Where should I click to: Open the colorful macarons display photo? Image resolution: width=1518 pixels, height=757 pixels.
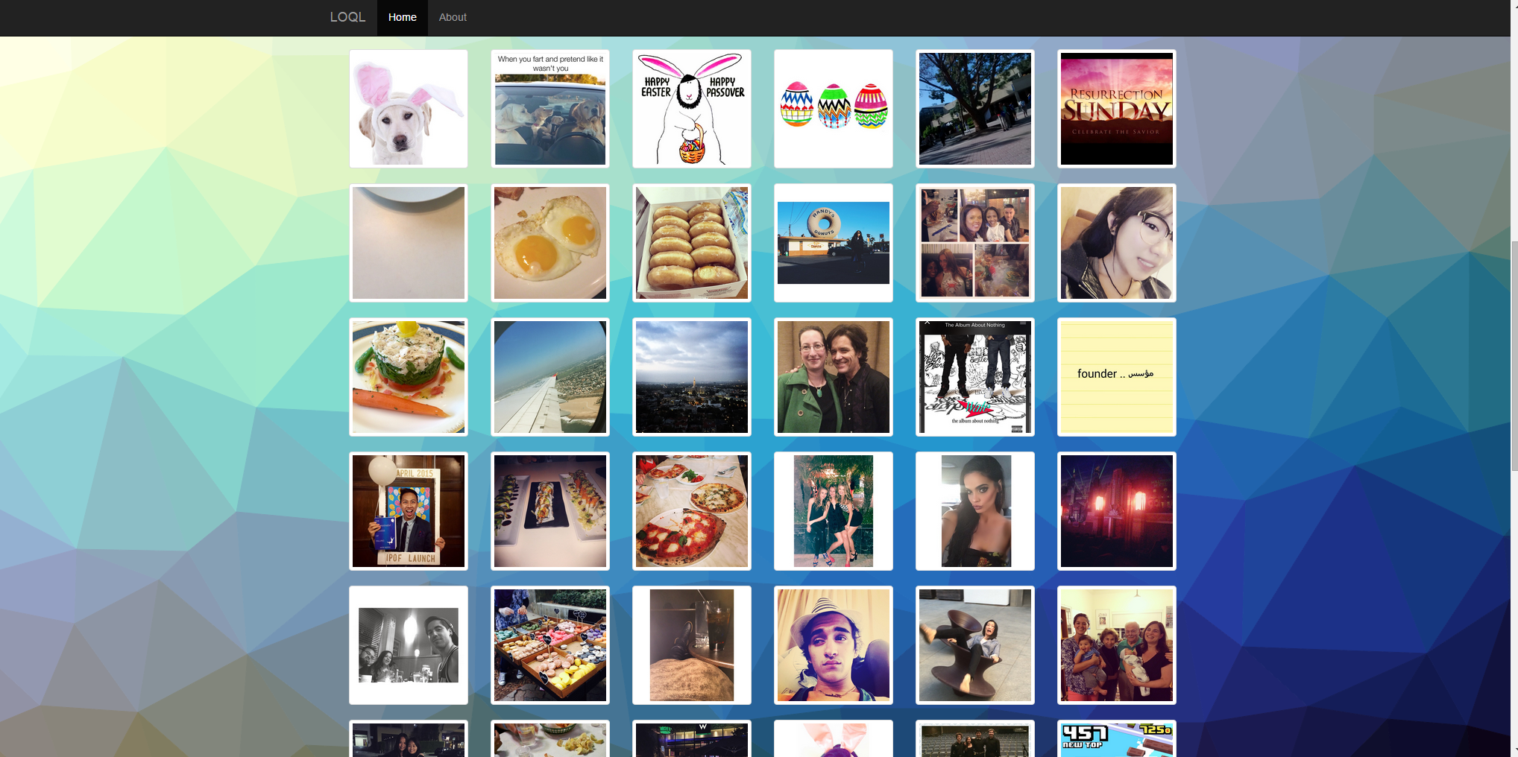point(550,645)
